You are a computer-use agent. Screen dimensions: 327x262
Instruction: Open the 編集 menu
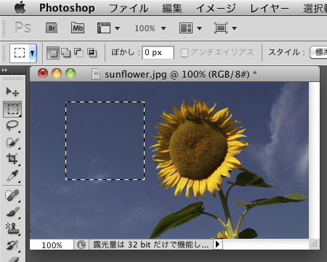point(172,9)
